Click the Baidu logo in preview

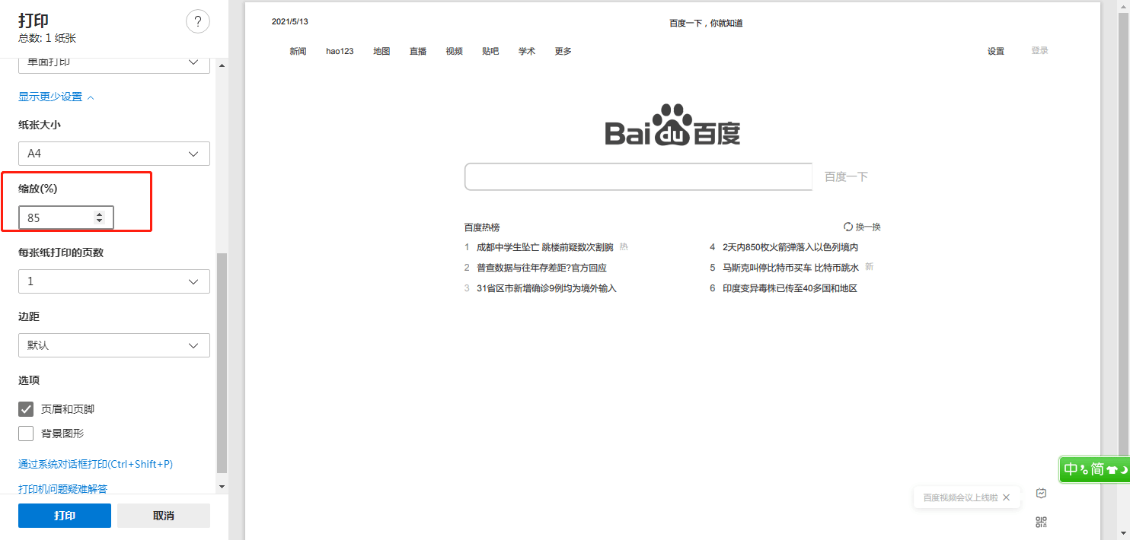(672, 125)
